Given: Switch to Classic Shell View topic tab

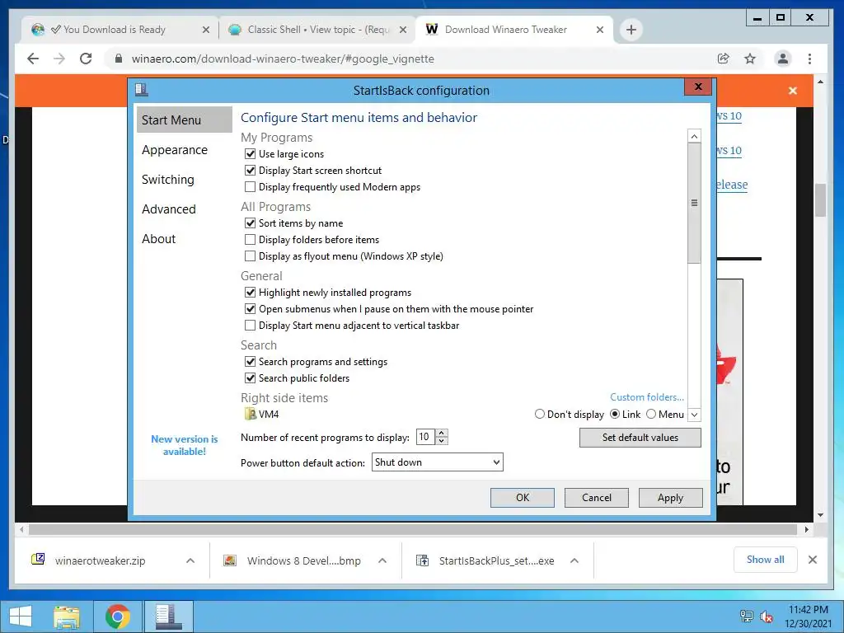Looking at the screenshot, I should tap(317, 30).
